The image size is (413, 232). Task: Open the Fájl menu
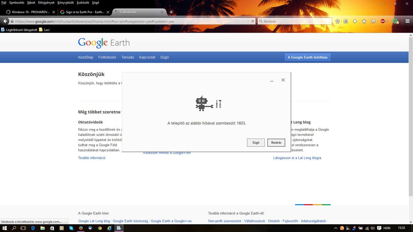click(x=4, y=3)
